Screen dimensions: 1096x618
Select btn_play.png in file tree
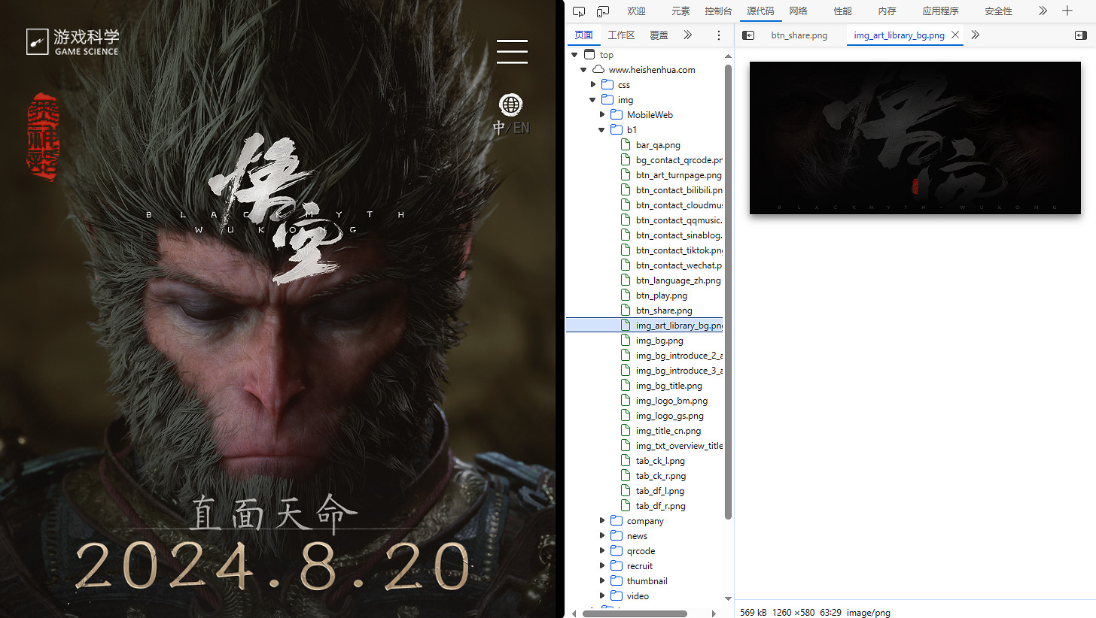661,295
